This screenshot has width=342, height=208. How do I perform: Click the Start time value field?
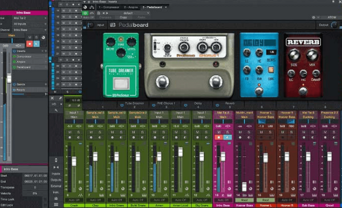click(36, 176)
